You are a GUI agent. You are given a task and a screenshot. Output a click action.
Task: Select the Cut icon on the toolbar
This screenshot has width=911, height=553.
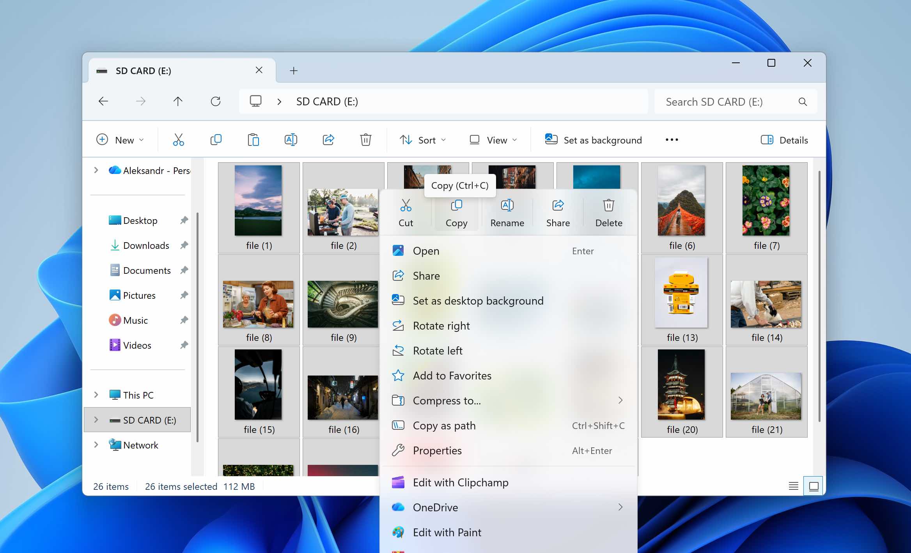(x=179, y=140)
